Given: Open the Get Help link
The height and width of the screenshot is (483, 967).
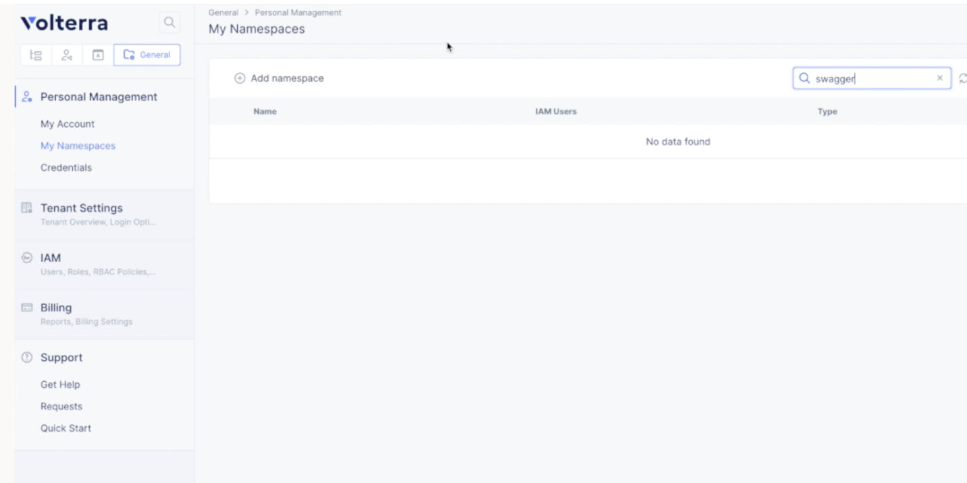Looking at the screenshot, I should point(60,385).
